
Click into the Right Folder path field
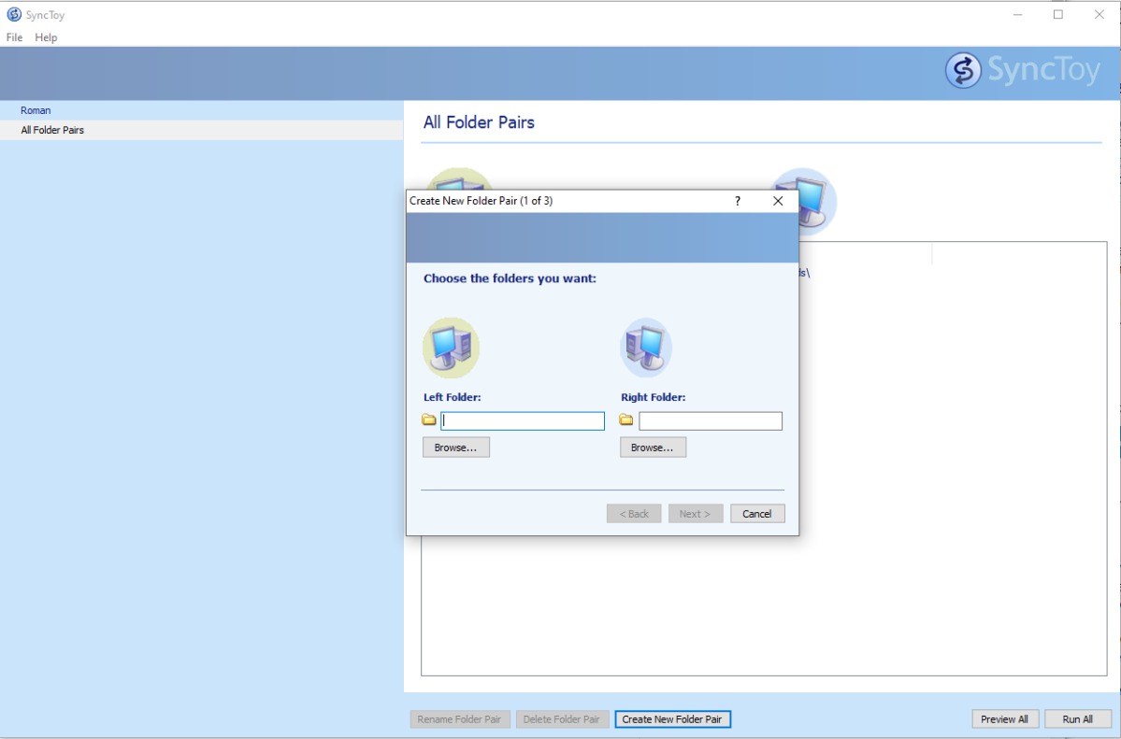pos(711,421)
